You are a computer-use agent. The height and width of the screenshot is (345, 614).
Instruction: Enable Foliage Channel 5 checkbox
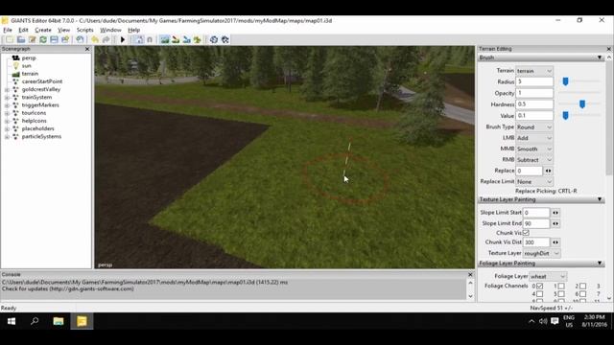click(561, 294)
